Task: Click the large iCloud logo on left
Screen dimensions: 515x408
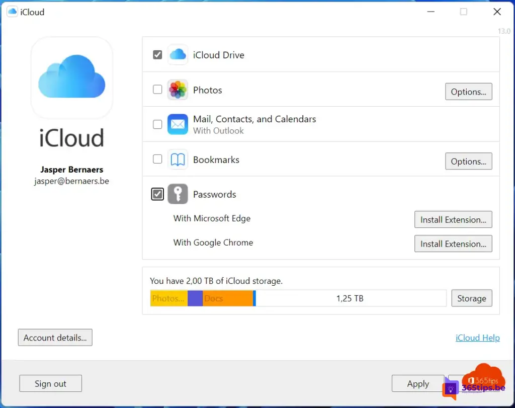Action: point(71,78)
